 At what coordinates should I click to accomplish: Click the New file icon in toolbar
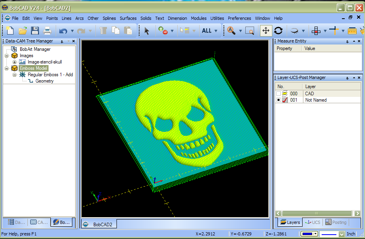10,31
